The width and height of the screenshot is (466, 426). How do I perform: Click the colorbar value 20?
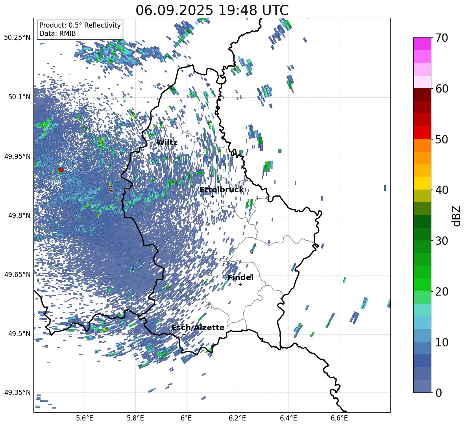[442, 292]
